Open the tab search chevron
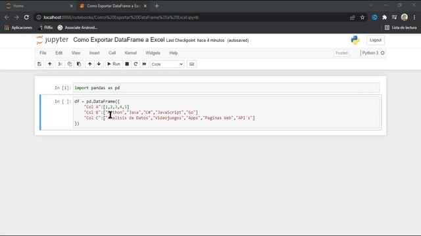The image size is (421, 236). (371, 5)
